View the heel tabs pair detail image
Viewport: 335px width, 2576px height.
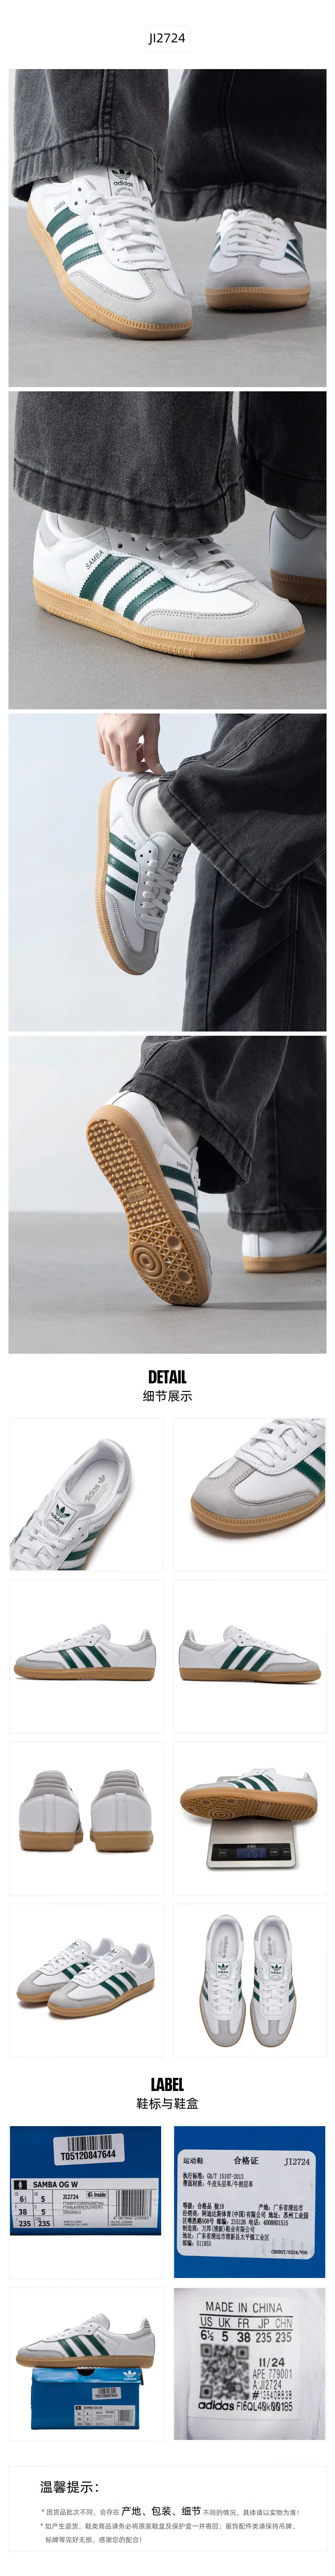pos(87,1818)
